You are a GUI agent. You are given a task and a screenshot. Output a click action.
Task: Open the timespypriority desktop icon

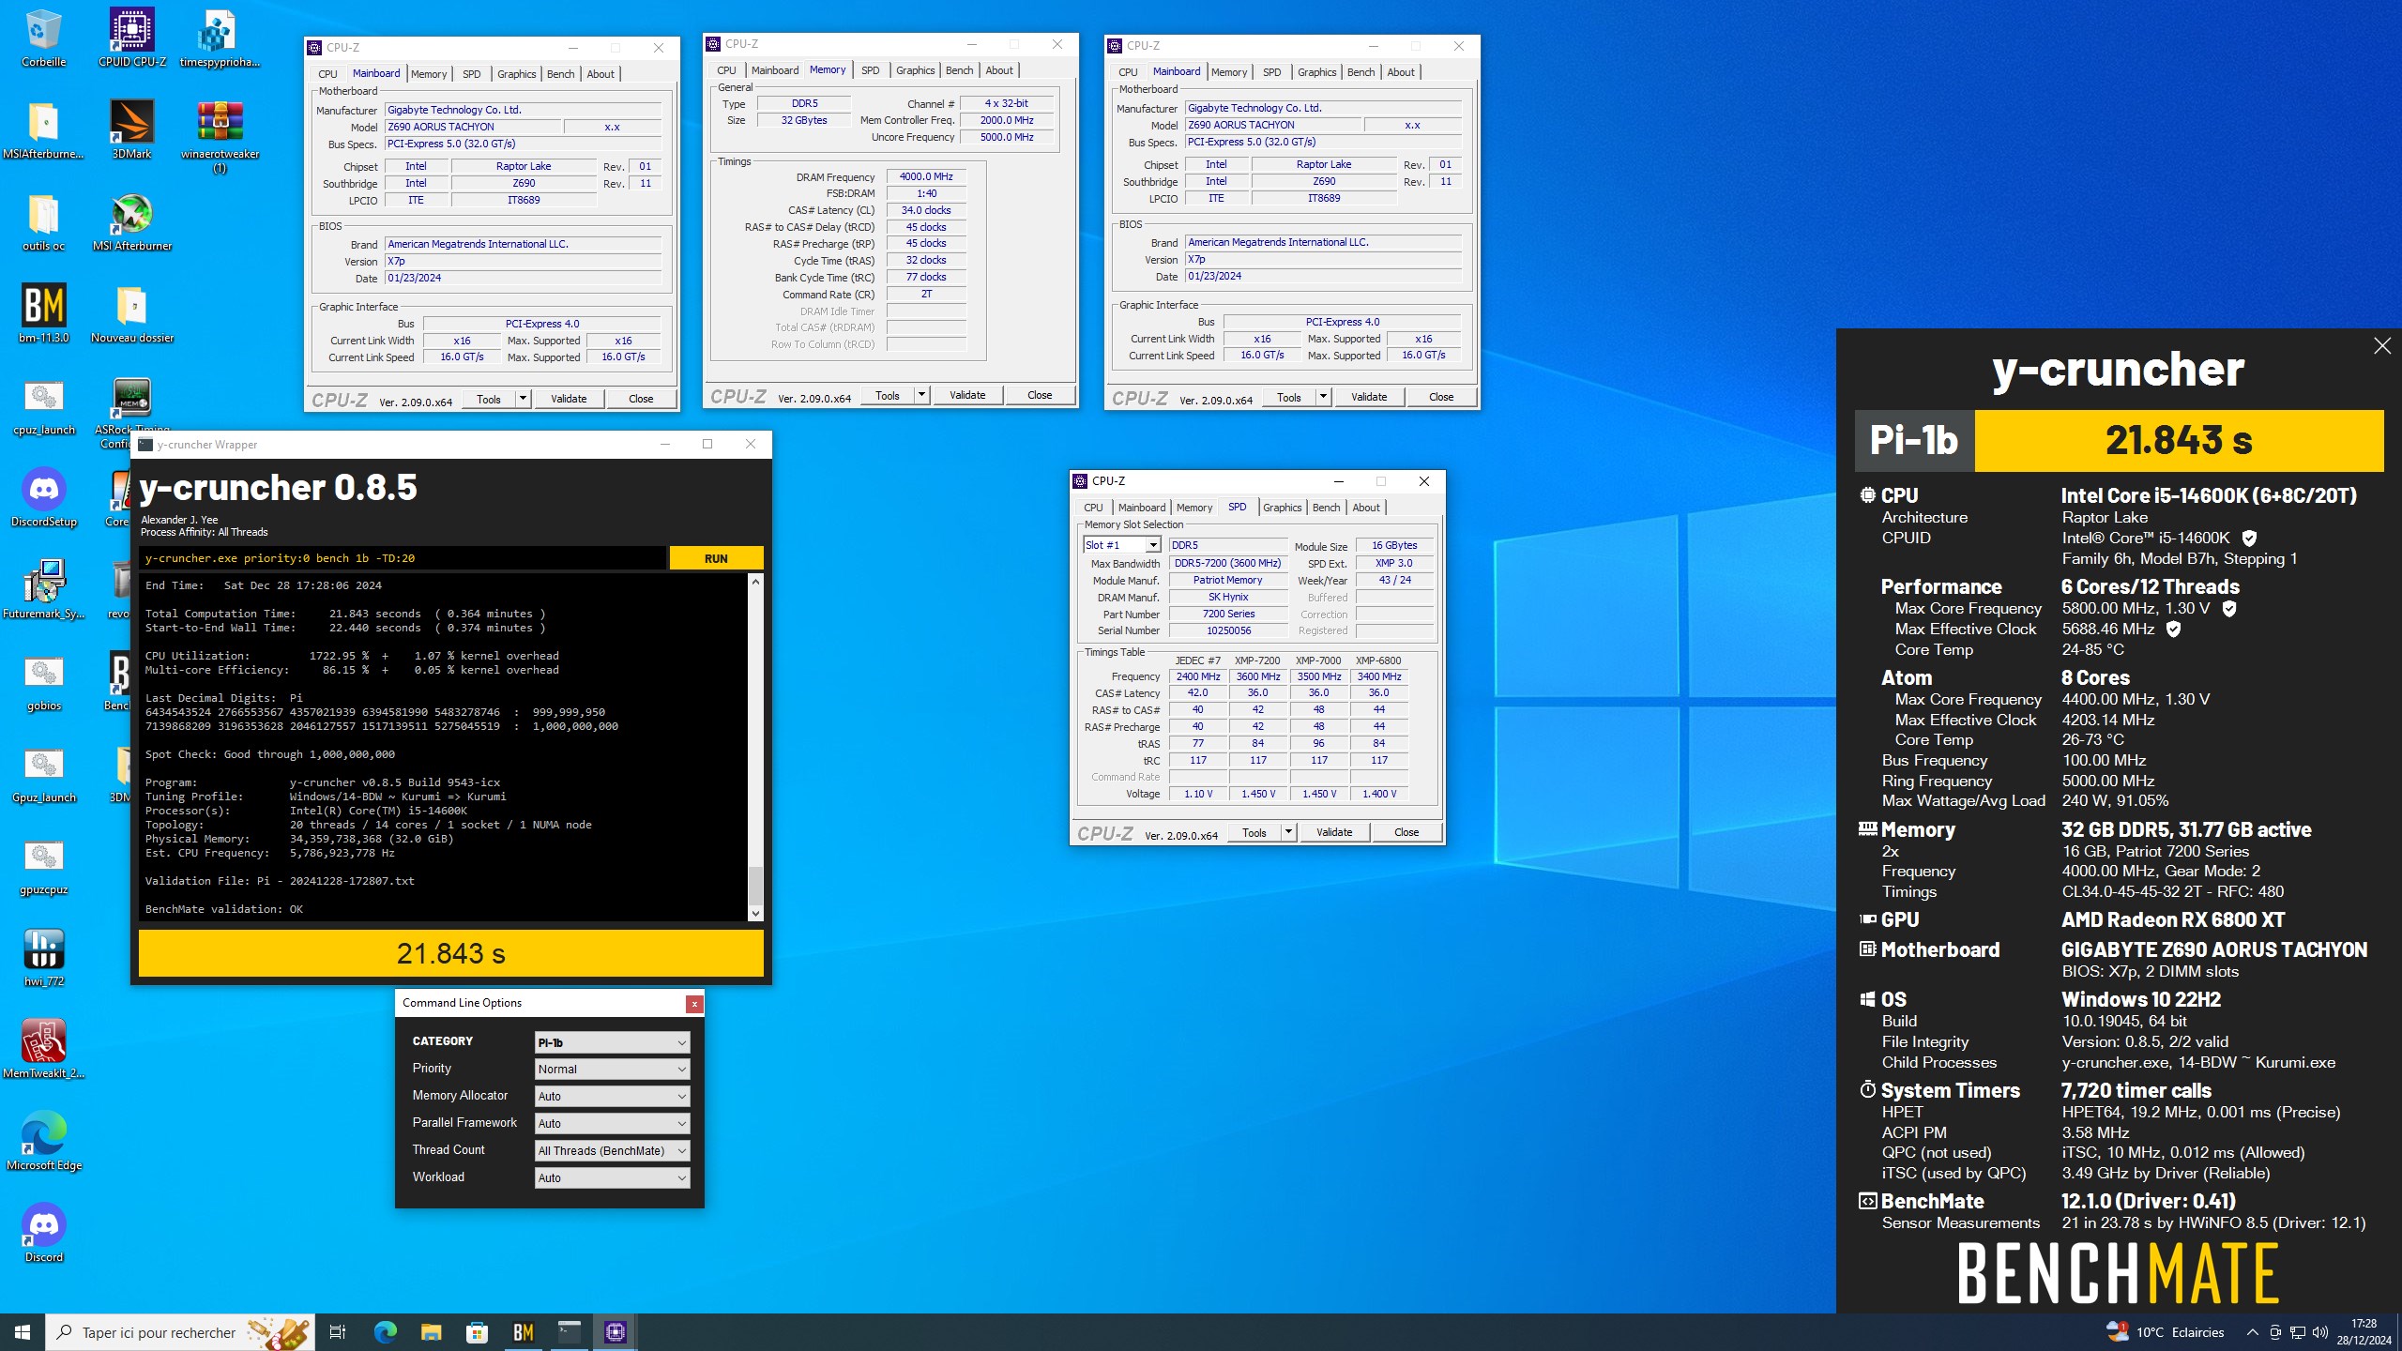pos(220,38)
